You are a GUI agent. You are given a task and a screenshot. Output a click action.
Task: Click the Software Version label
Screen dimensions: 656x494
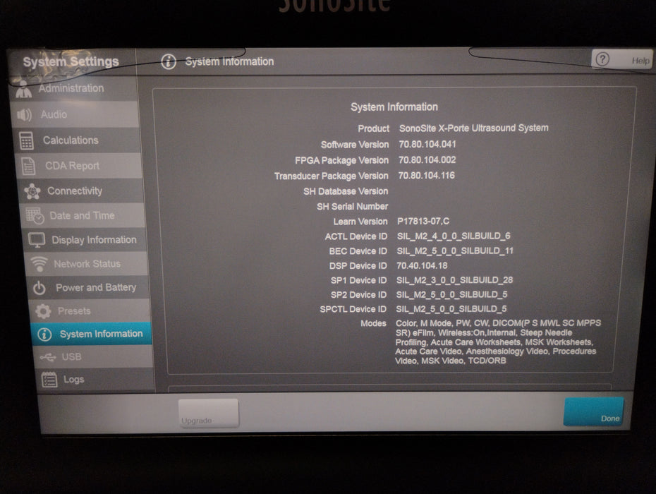pyautogui.click(x=355, y=145)
